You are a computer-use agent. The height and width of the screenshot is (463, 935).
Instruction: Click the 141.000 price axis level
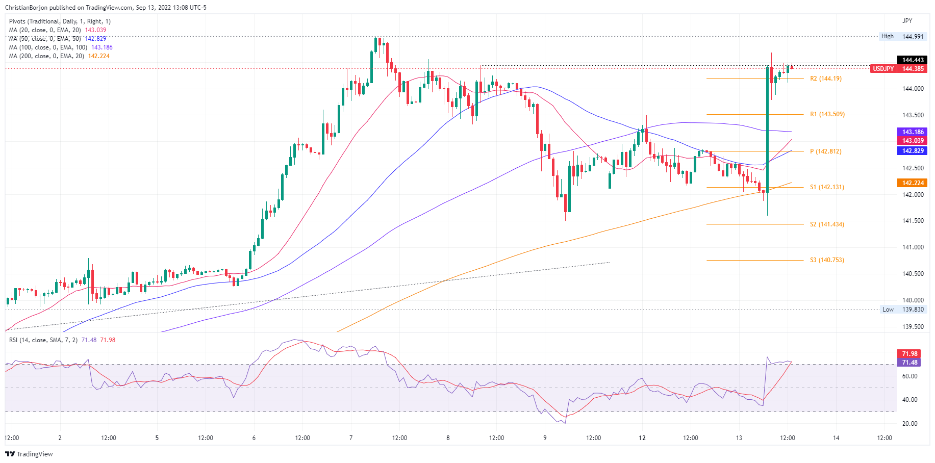click(x=913, y=247)
